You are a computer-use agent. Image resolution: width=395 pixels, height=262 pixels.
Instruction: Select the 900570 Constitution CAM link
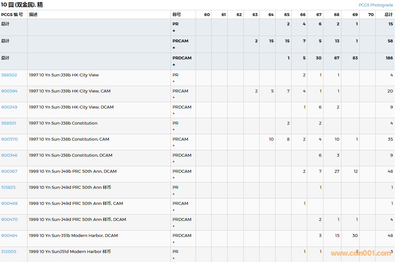(9, 139)
